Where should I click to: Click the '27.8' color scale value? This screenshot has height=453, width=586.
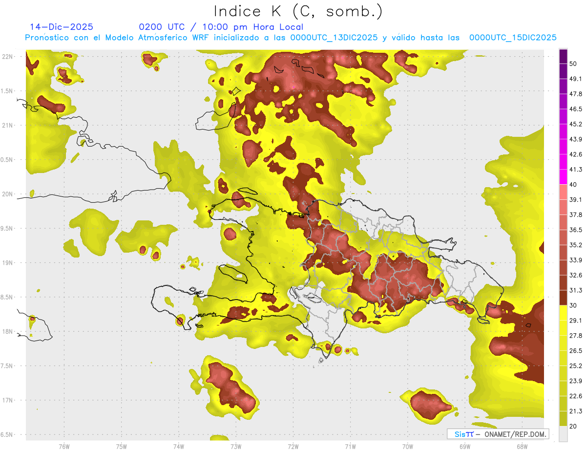pyautogui.click(x=576, y=335)
